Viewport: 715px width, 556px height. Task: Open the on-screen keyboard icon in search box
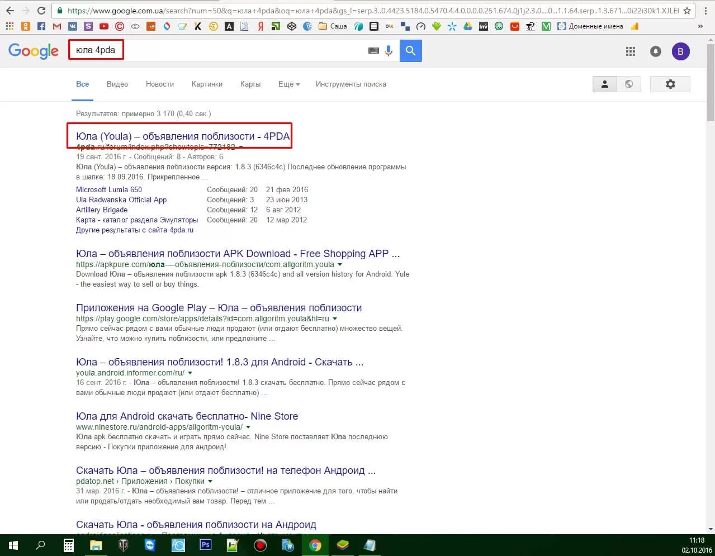click(373, 50)
